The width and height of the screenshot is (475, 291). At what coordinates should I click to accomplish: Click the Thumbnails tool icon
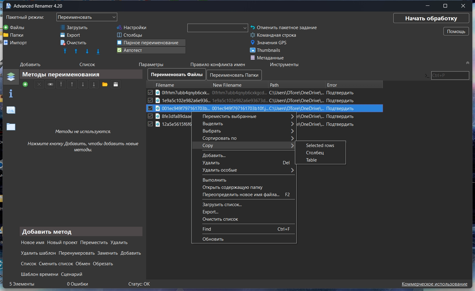pos(252,50)
